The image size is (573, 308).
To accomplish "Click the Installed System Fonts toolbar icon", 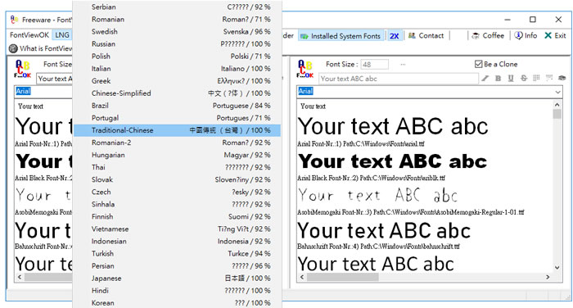I will [x=304, y=36].
